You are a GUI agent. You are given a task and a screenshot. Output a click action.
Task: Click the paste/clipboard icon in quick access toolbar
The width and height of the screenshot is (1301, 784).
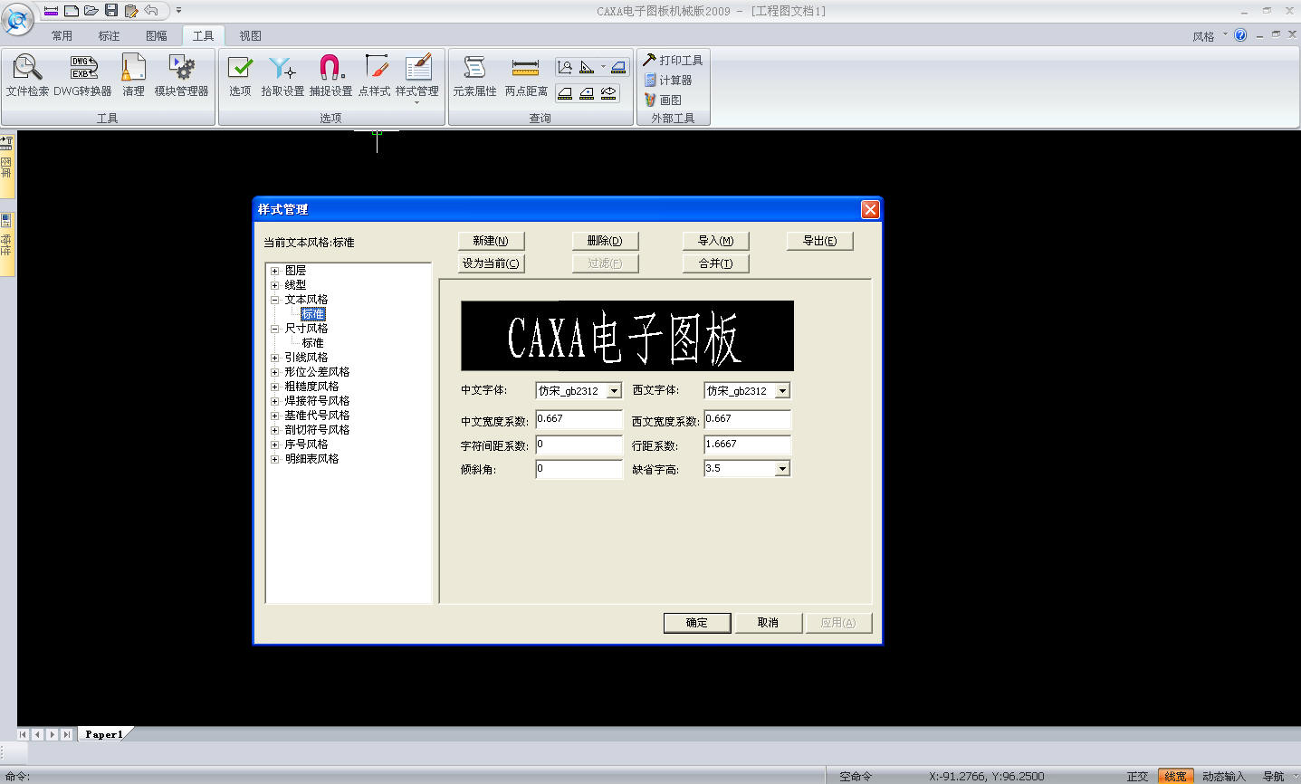(x=131, y=11)
